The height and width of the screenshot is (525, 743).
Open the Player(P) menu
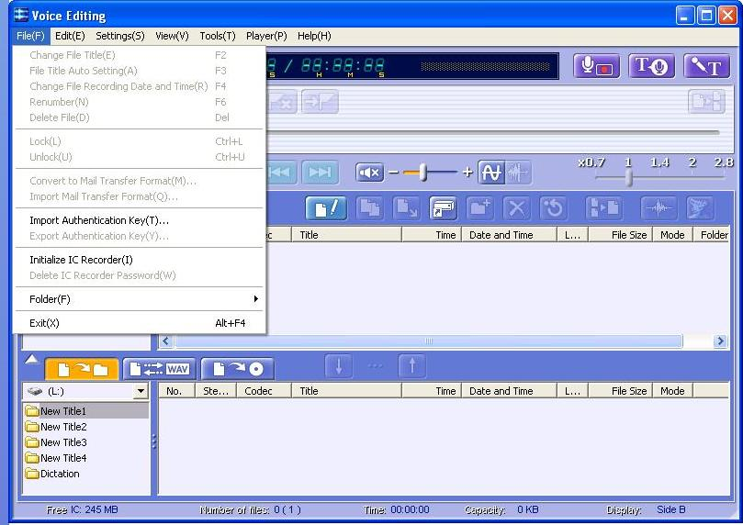(x=266, y=36)
